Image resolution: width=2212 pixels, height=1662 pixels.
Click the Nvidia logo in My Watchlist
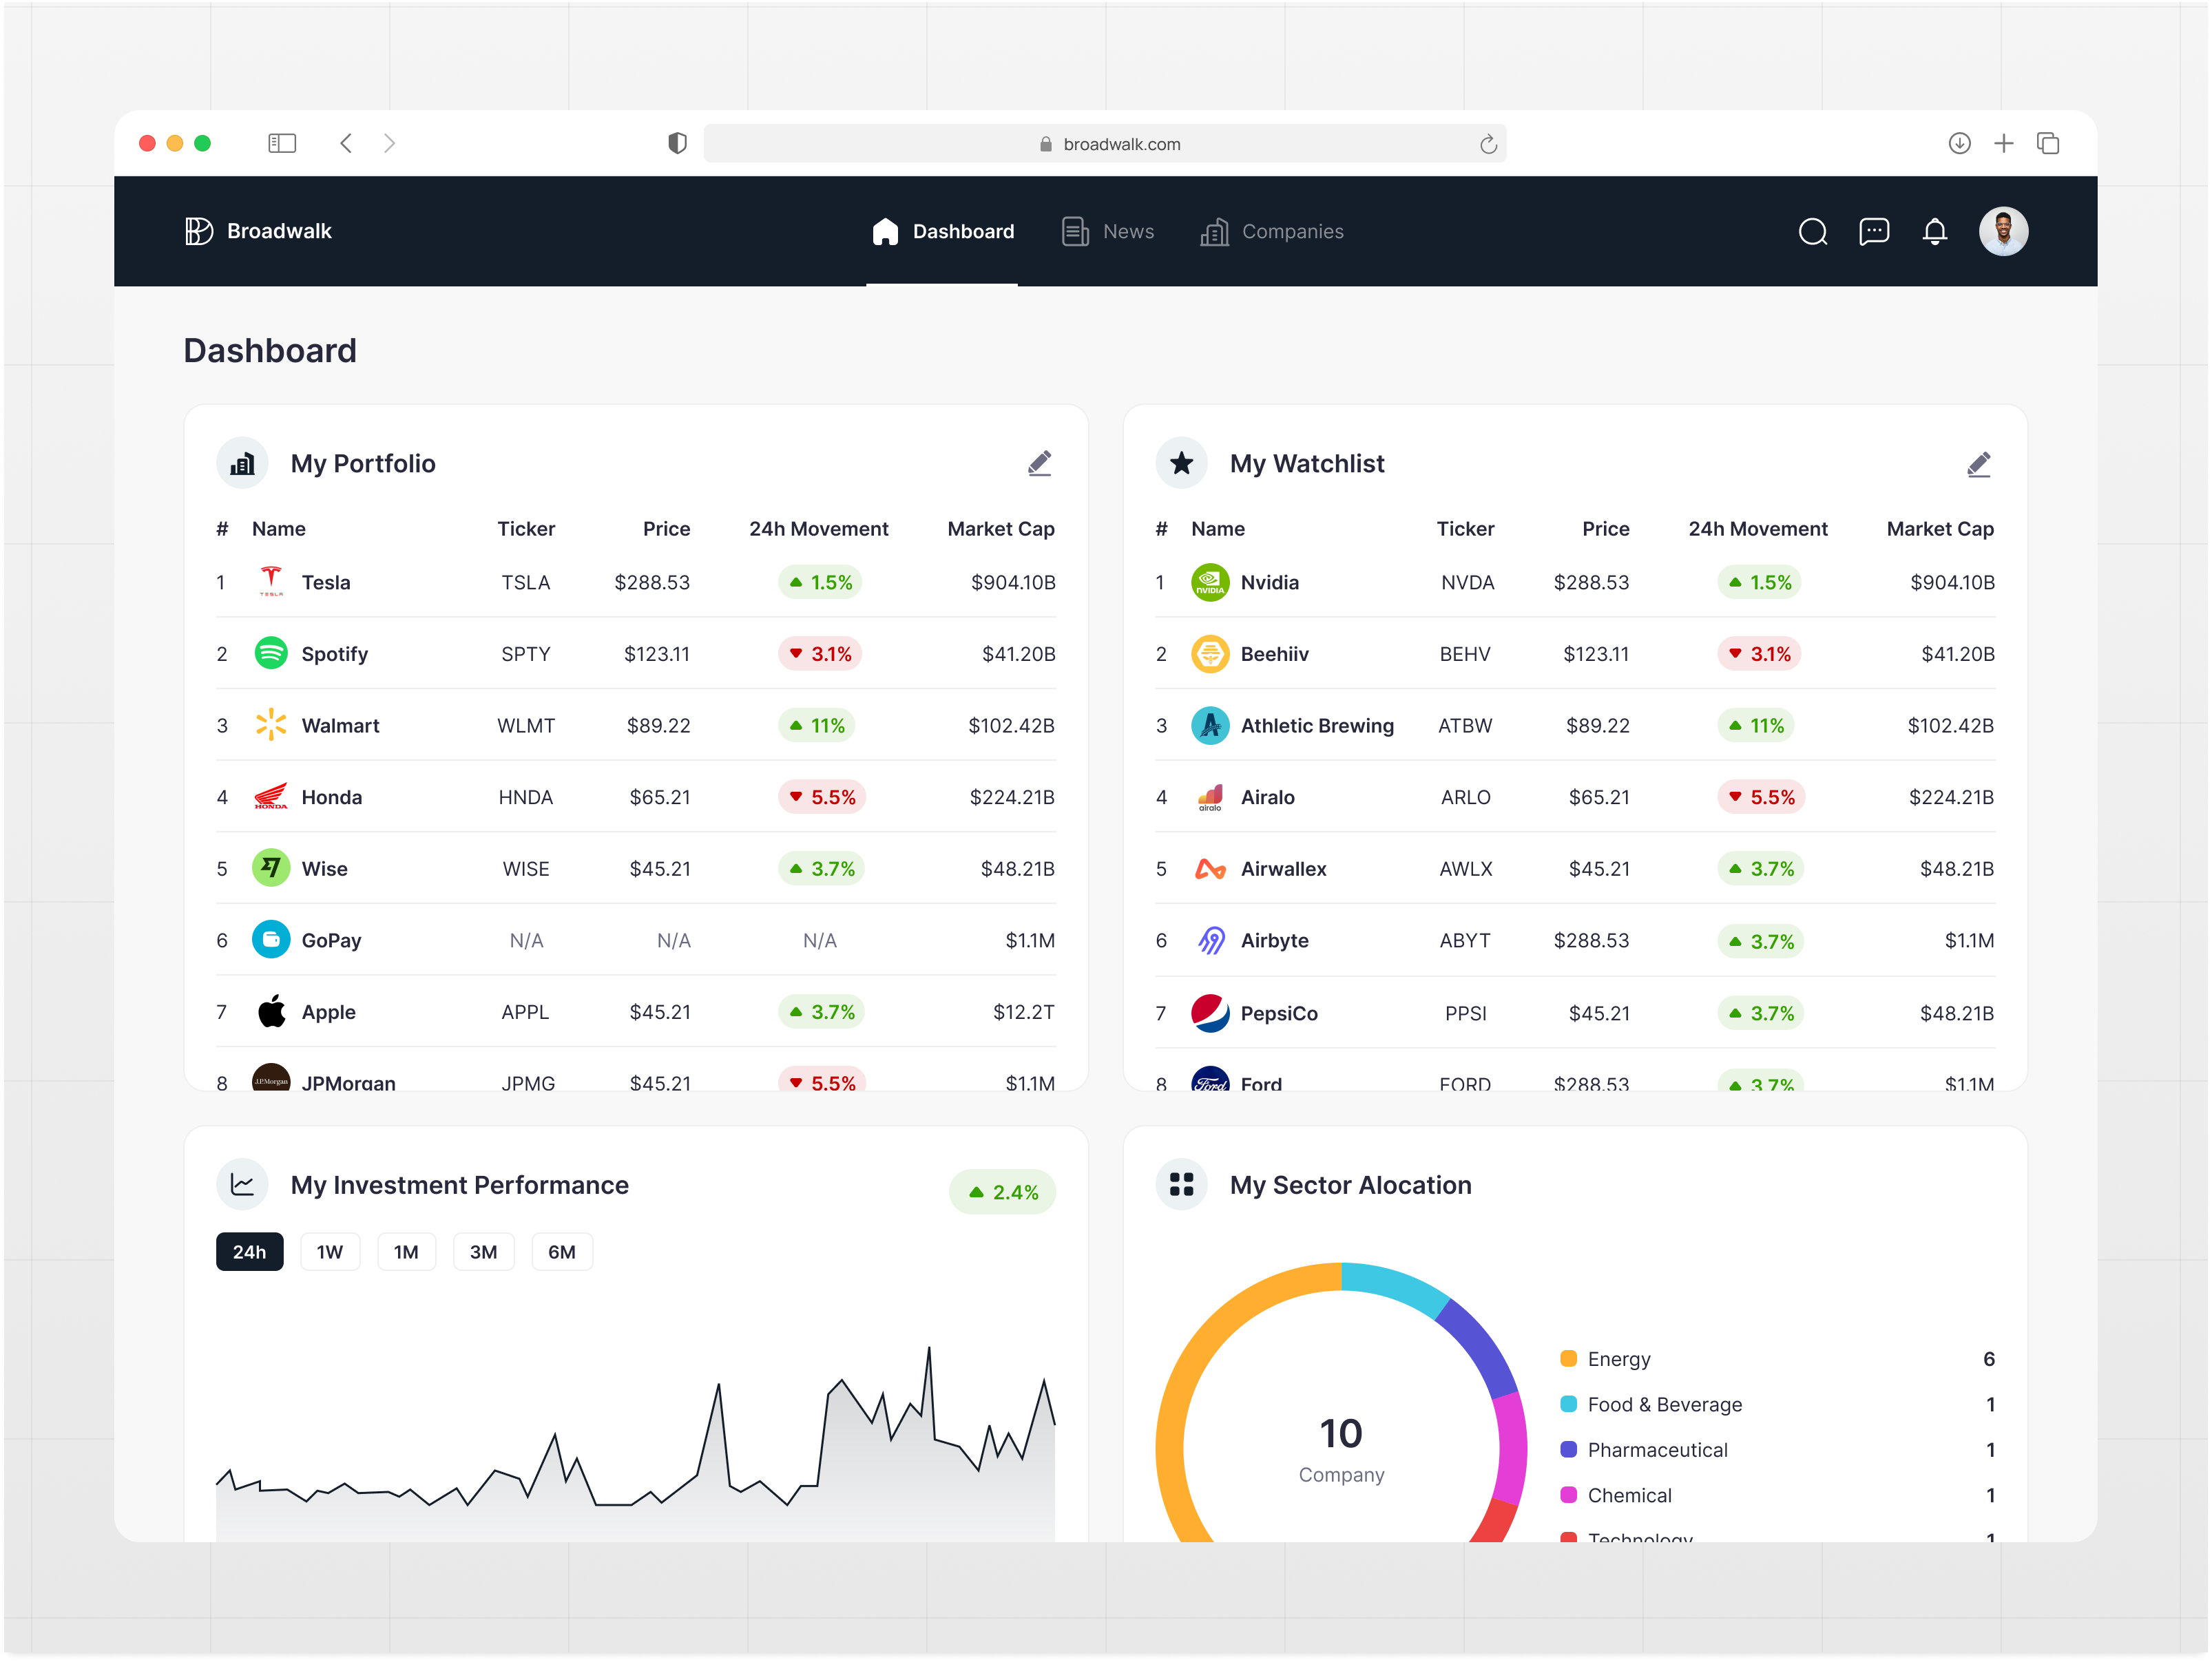[x=1209, y=581]
